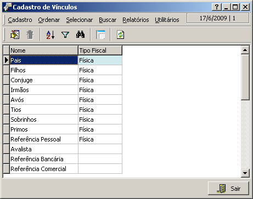Click the edit record toolbar icon
This screenshot has width=253, height=199.
click(x=15, y=35)
